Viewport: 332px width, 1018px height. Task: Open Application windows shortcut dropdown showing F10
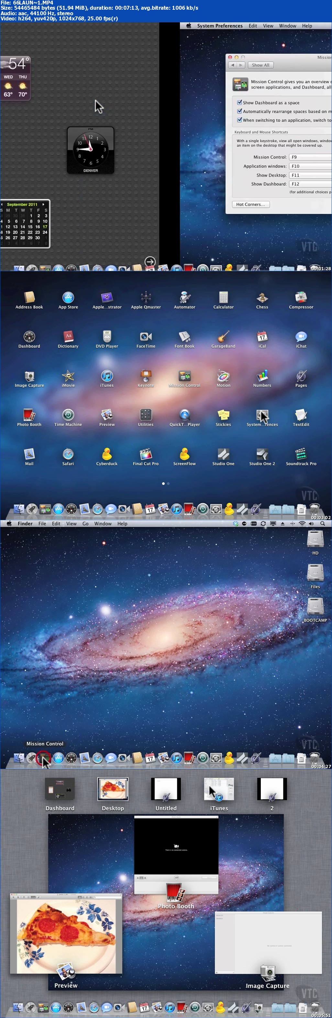coord(310,166)
